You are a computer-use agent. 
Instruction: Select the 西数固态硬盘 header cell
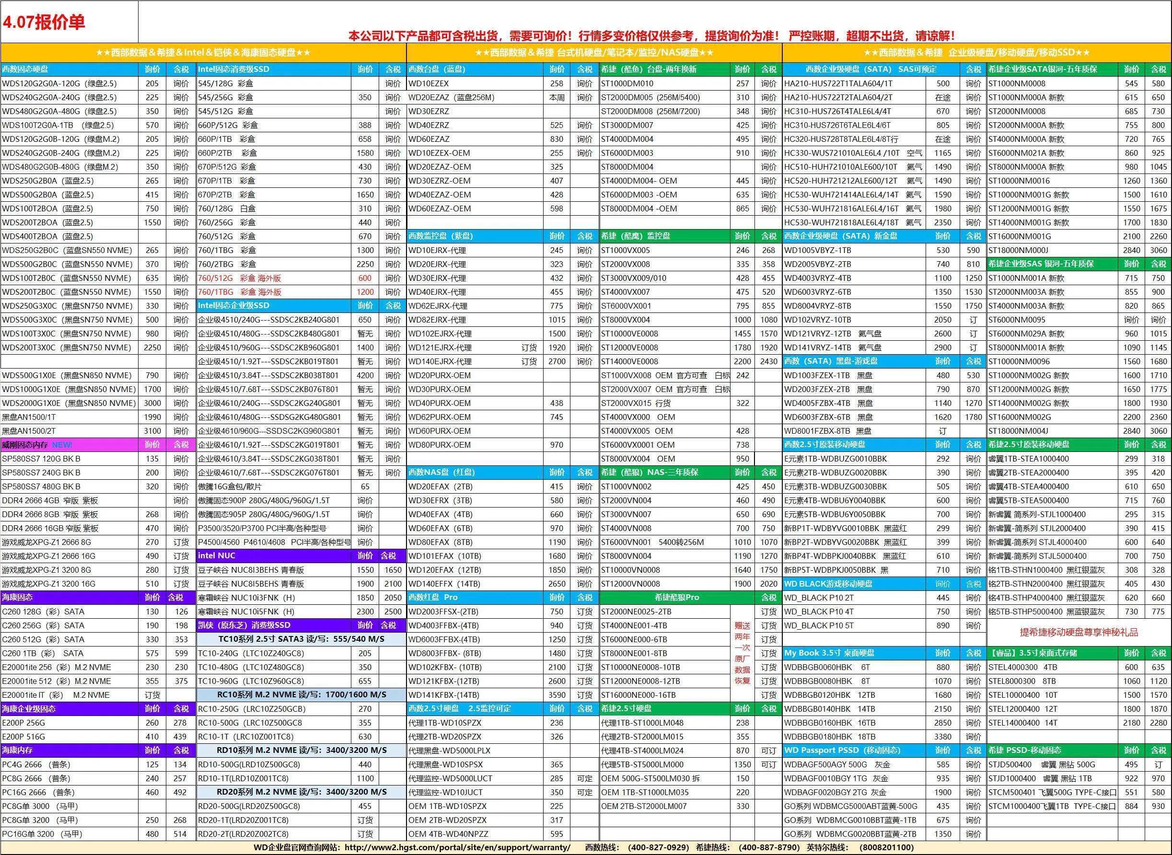(70, 69)
